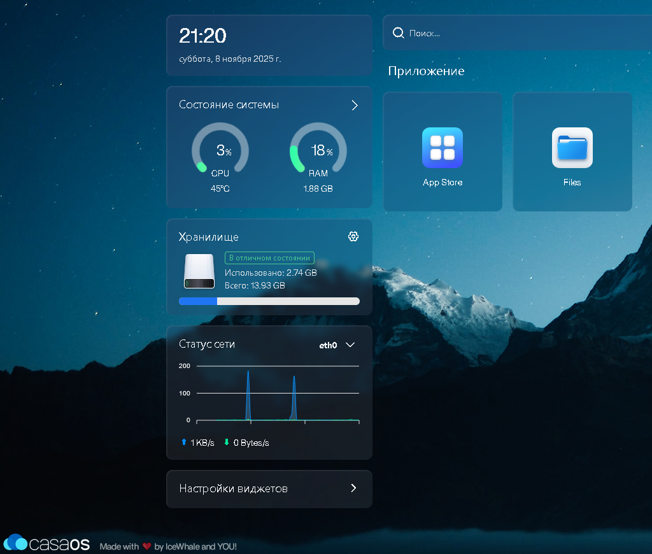
Task: Open the Files application
Action: pyautogui.click(x=572, y=152)
